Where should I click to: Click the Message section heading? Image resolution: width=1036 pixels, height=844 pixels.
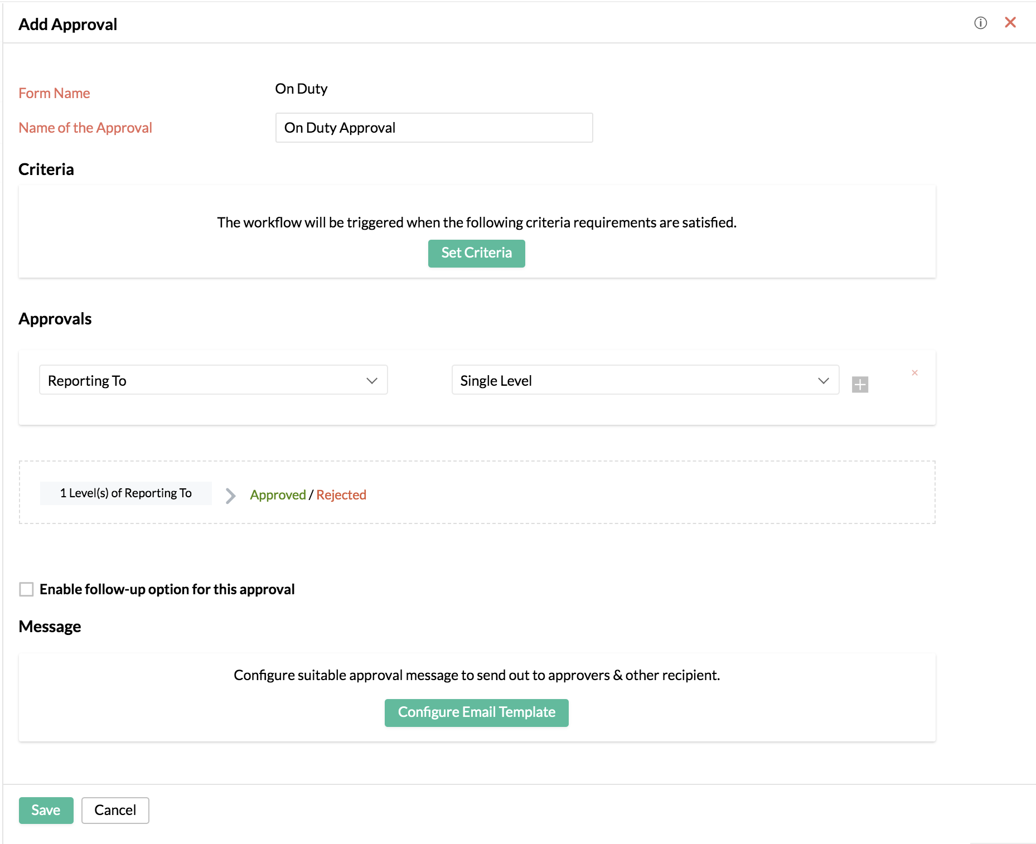(50, 627)
